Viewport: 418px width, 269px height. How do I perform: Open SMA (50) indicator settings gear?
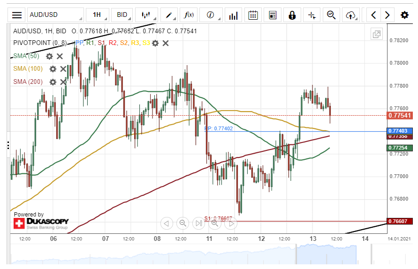click(49, 56)
